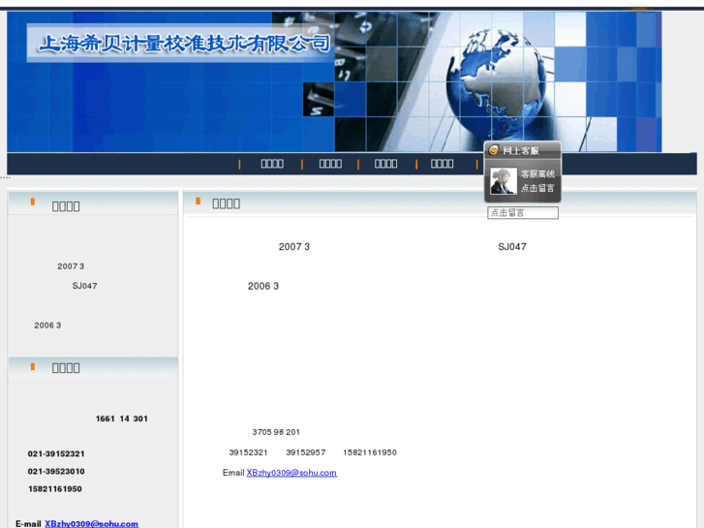Click the company name banner 上海希贝计量校准技术有限公司
Viewport: 704px width, 528px height.
click(185, 44)
